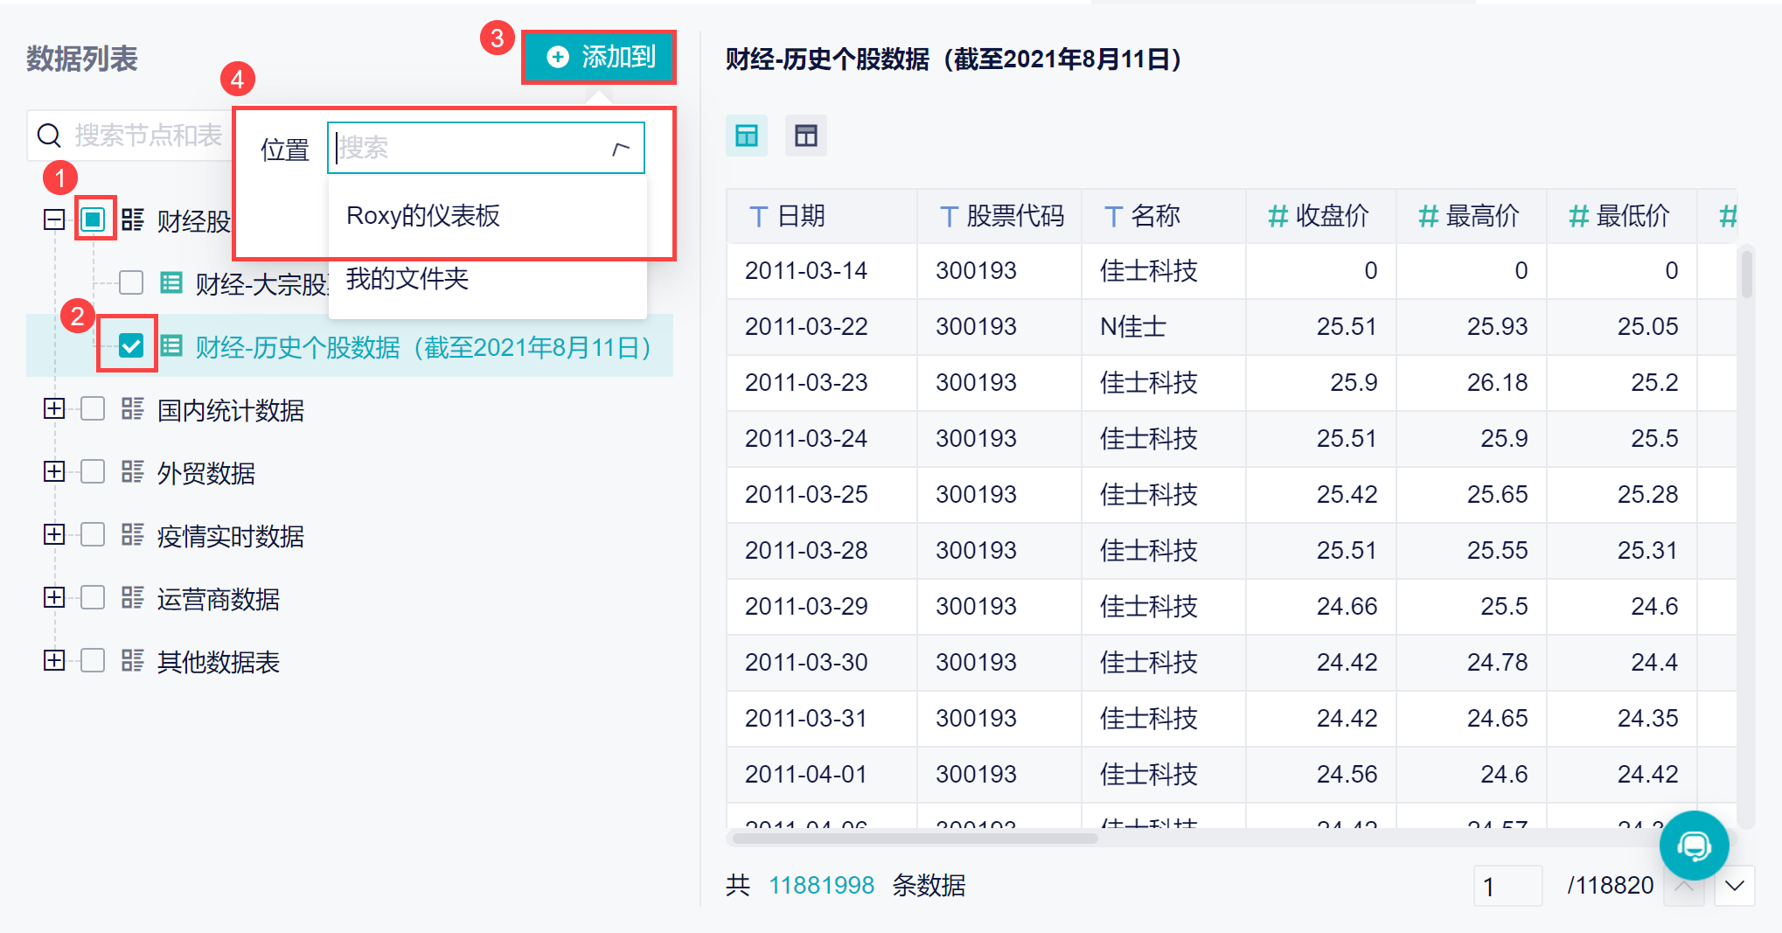Uncheck 财经-历史个股数据 checkbox
This screenshot has width=1782, height=933.
[x=131, y=345]
